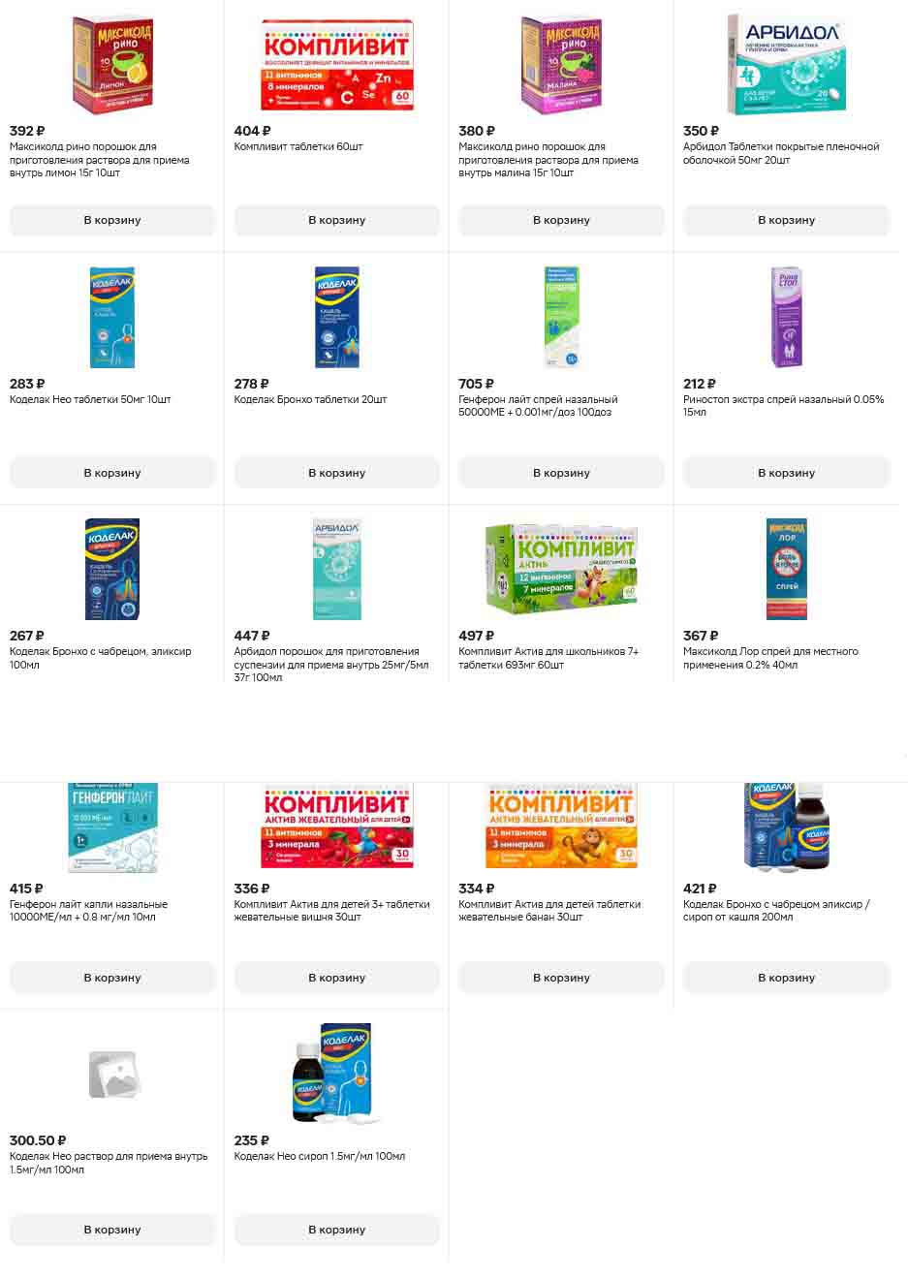
Task: Add Компливит Актив банан to cart
Action: click(561, 978)
